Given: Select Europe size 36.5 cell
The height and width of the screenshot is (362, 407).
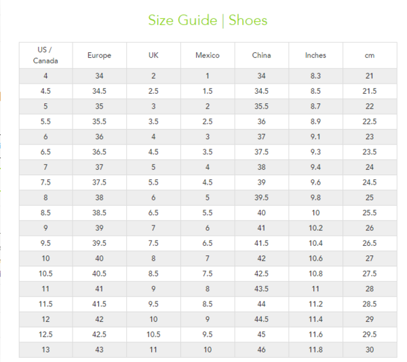Looking at the screenshot, I should coord(100,151).
